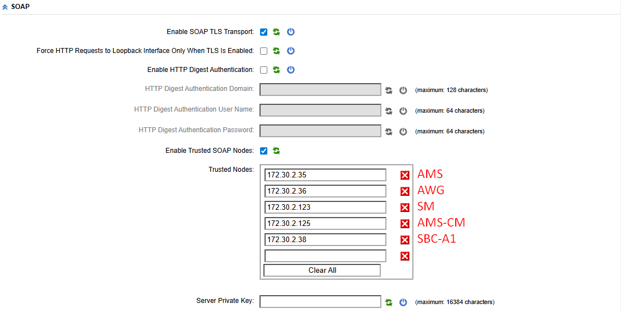623x313 pixels.
Task: Click blue power icon for Server Private Key
Action: point(403,302)
